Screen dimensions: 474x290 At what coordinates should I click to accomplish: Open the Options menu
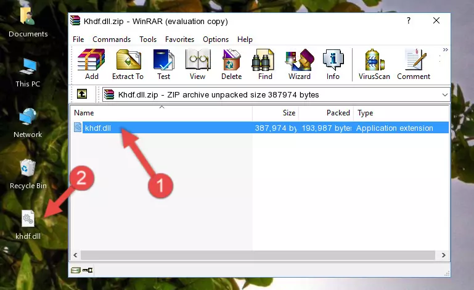tap(216, 39)
